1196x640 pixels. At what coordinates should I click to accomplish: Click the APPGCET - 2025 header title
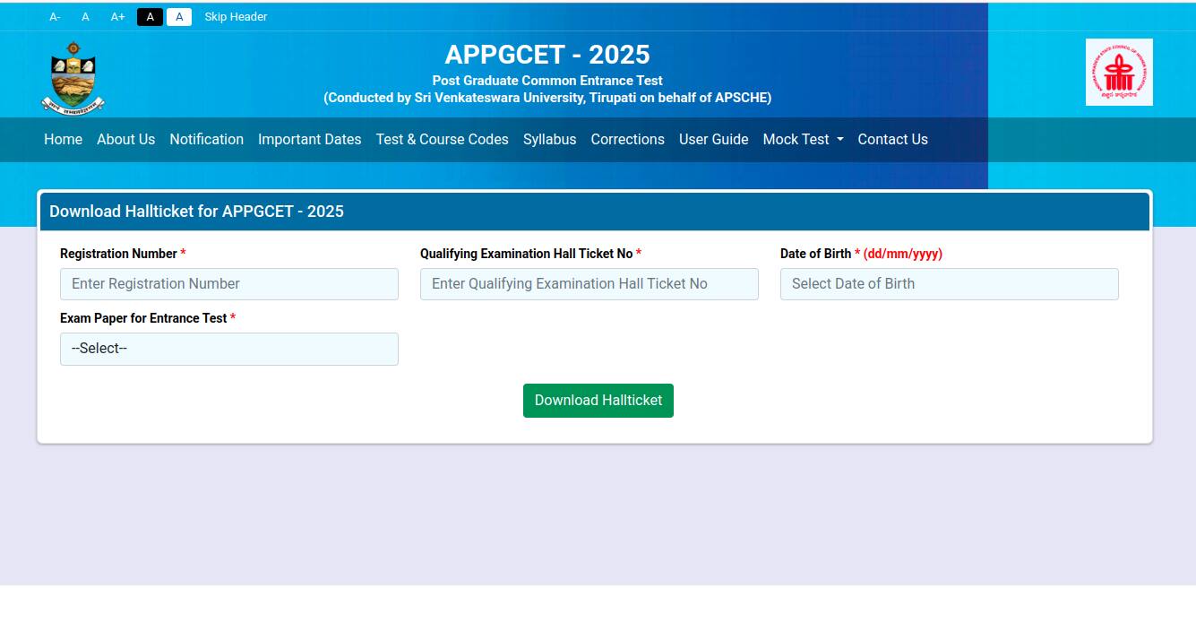[547, 55]
